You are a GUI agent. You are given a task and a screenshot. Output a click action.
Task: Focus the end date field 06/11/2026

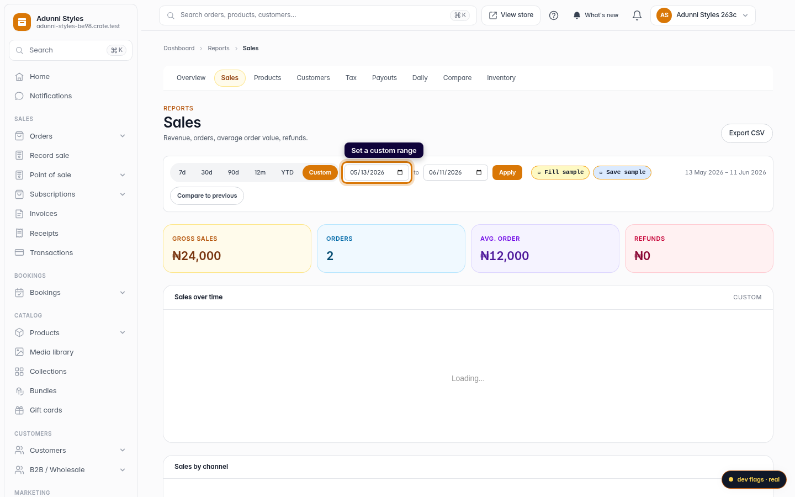(x=455, y=173)
